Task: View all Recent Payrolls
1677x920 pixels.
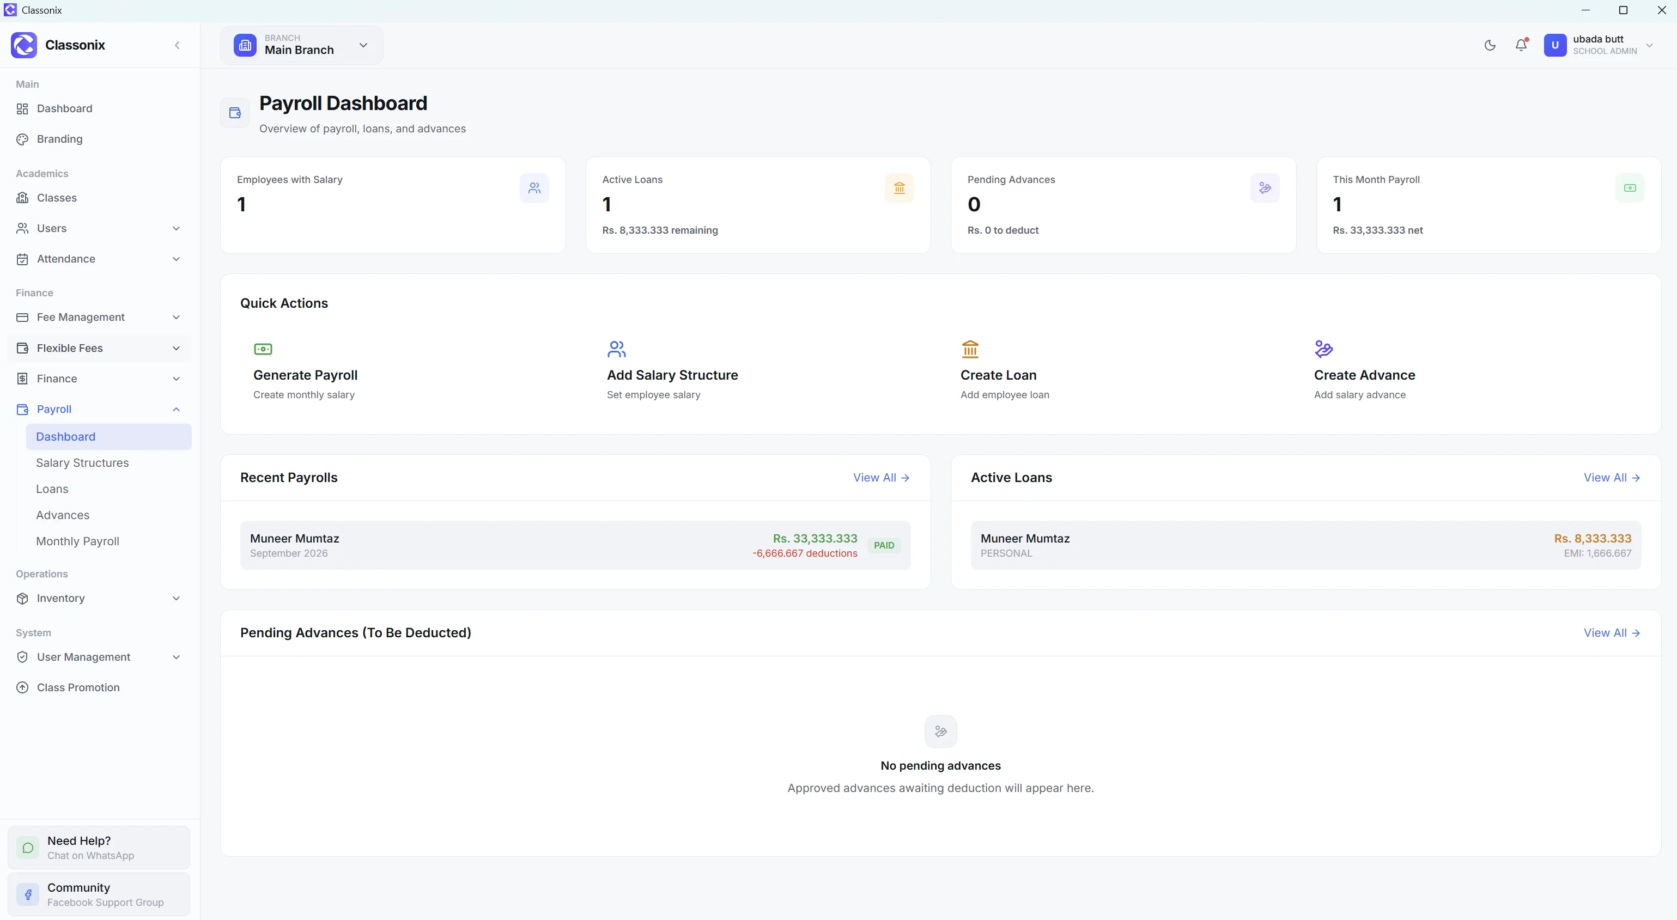Action: tap(881, 478)
